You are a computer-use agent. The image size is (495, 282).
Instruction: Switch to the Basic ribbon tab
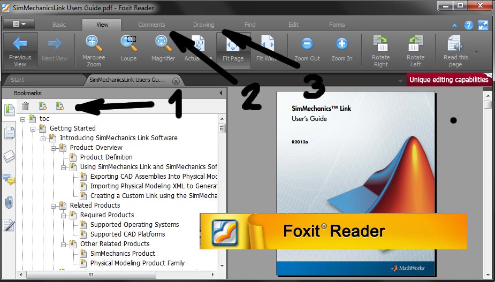pos(59,25)
